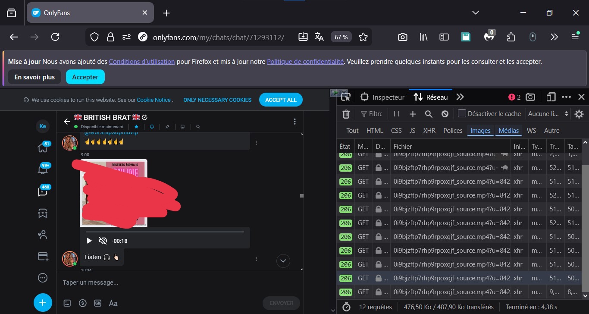Play the audio message

pos(89,241)
